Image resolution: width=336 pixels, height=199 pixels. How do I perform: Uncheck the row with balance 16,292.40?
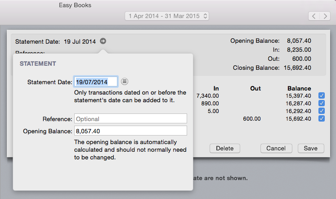321,111
